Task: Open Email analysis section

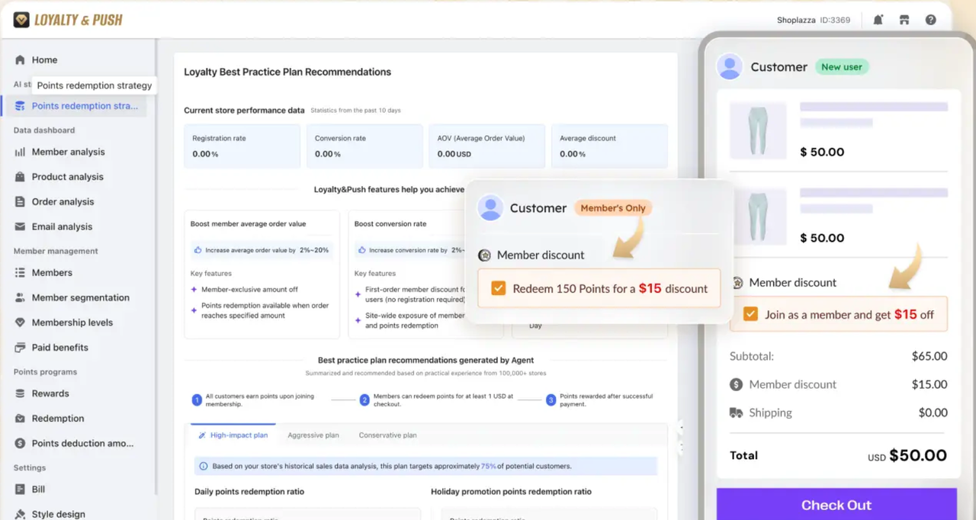Action: tap(62, 226)
